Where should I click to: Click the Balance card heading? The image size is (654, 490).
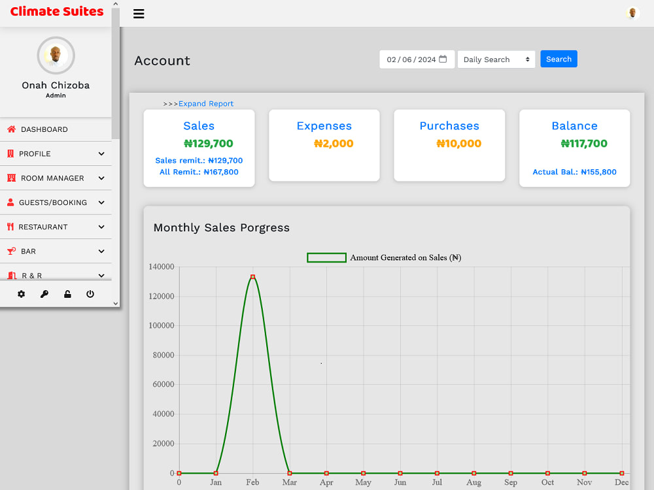tap(574, 126)
